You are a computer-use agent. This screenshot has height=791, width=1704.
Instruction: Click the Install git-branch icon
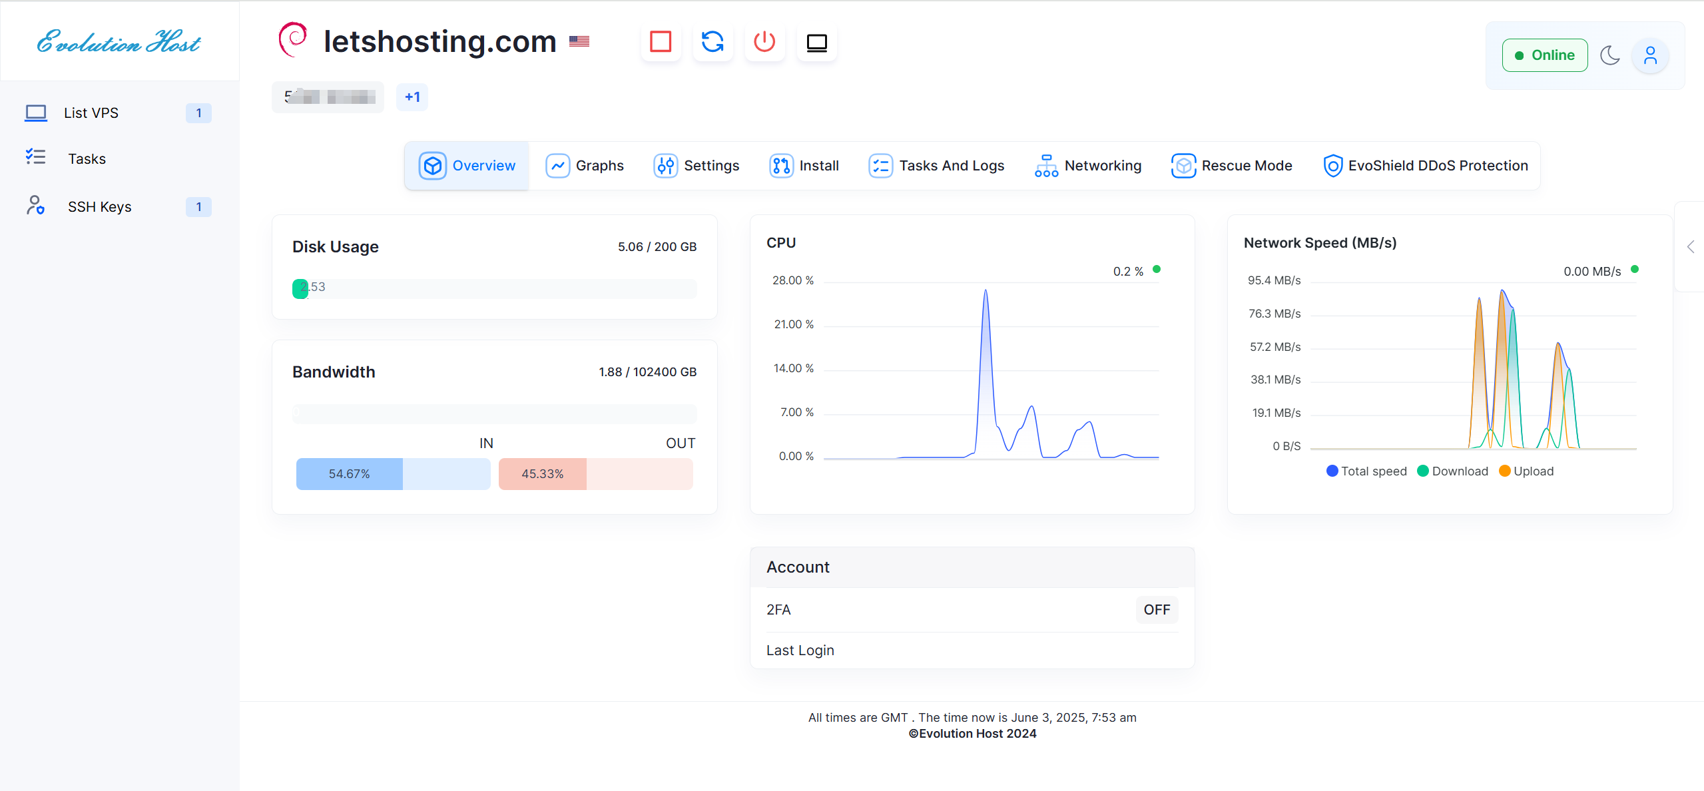coord(782,166)
